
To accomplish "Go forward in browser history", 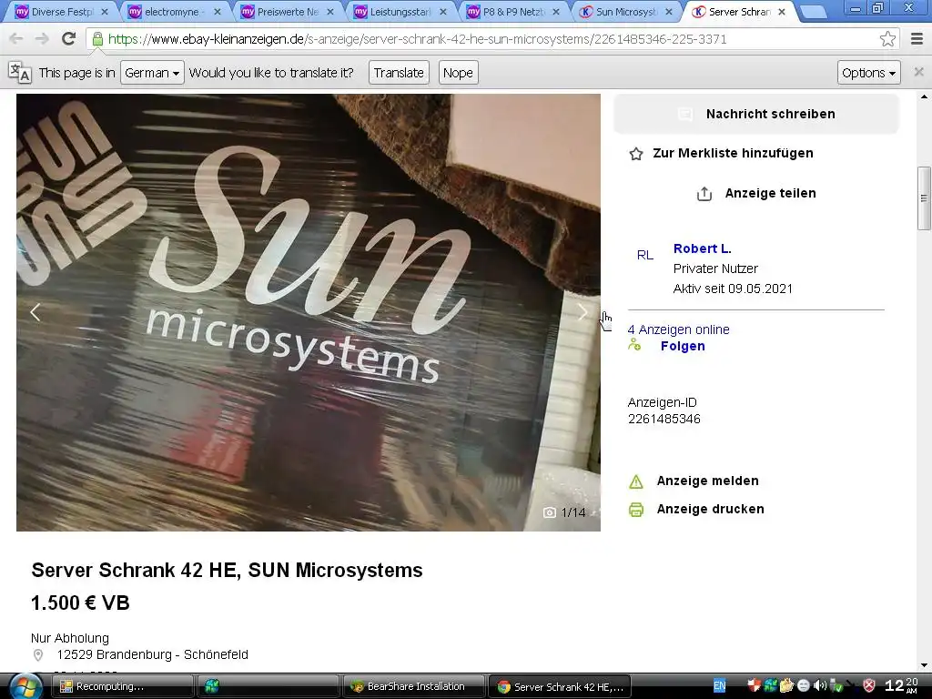I will click(x=42, y=39).
